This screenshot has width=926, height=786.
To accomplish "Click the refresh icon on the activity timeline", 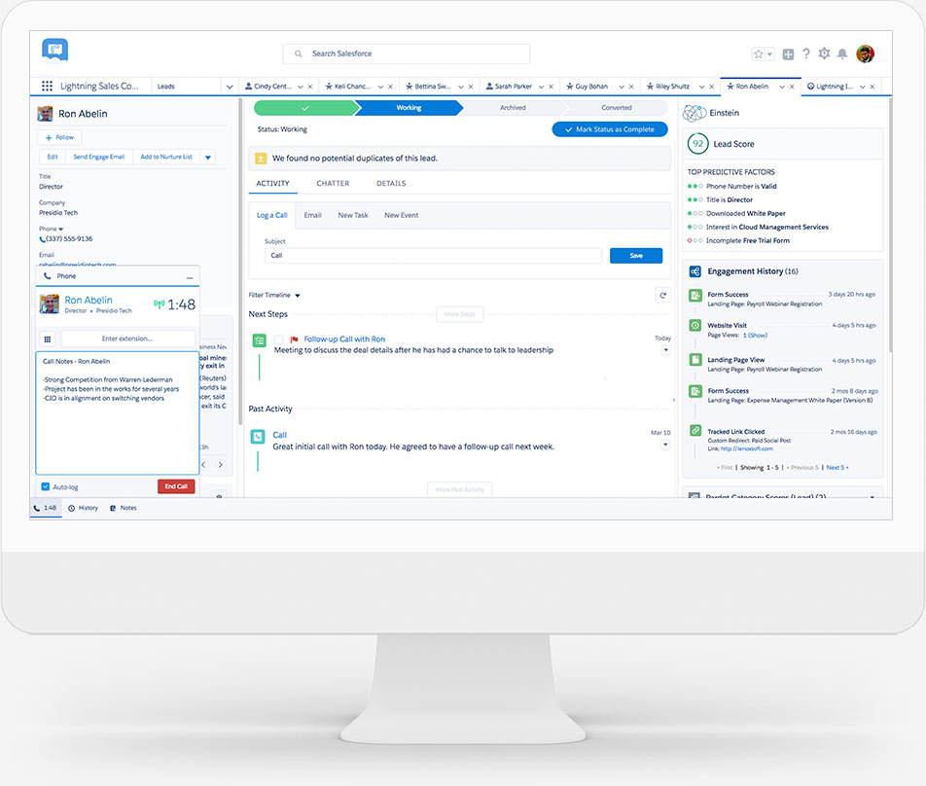I will tap(664, 295).
